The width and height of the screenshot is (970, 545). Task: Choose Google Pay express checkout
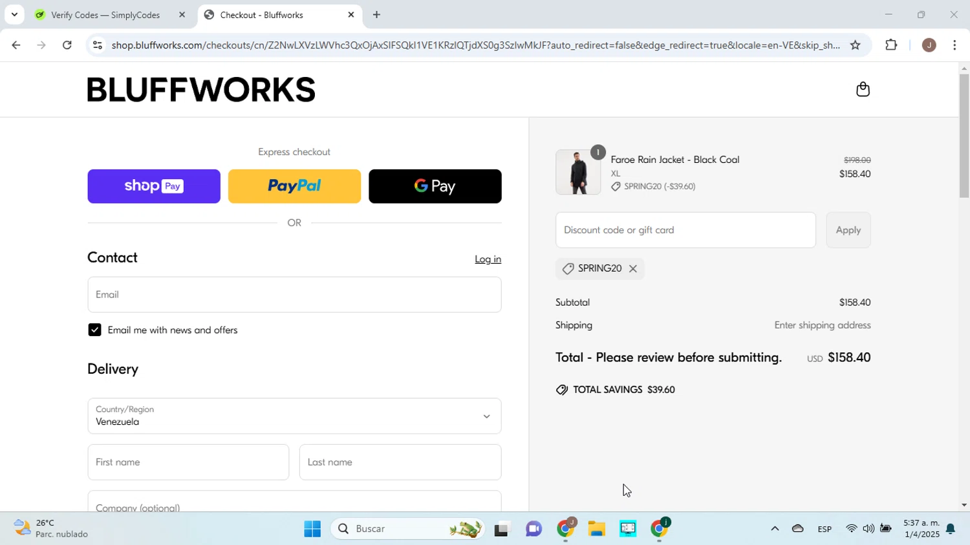(435, 186)
